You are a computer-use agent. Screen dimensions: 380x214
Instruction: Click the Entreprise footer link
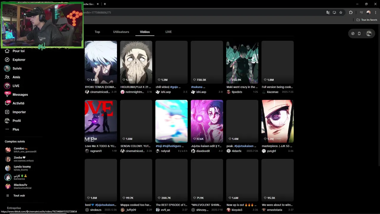14,208
